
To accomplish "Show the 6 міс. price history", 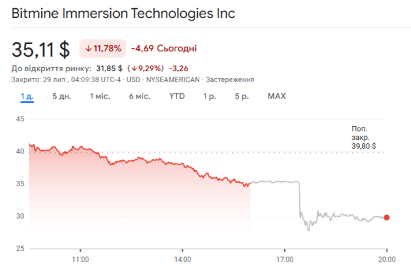I will tap(139, 96).
